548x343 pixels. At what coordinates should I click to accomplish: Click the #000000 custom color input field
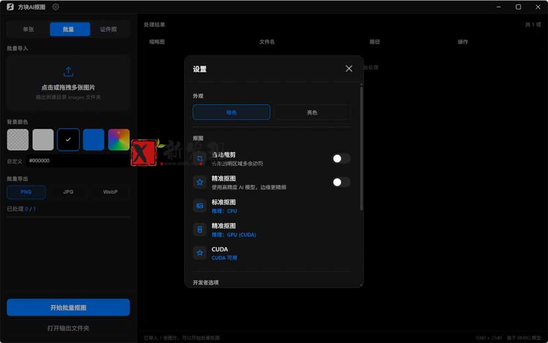pyautogui.click(x=78, y=161)
